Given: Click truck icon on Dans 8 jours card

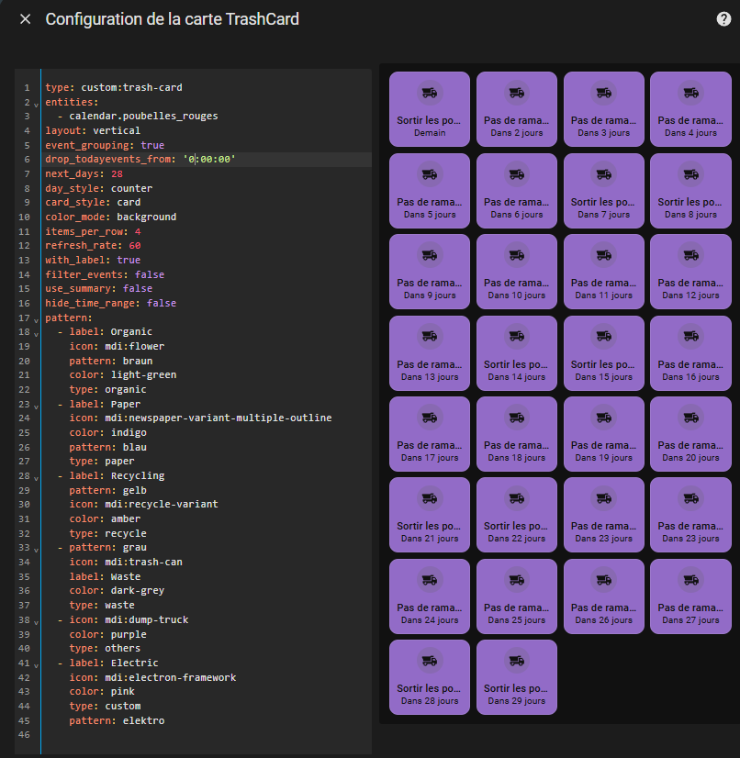Looking at the screenshot, I should point(690,174).
